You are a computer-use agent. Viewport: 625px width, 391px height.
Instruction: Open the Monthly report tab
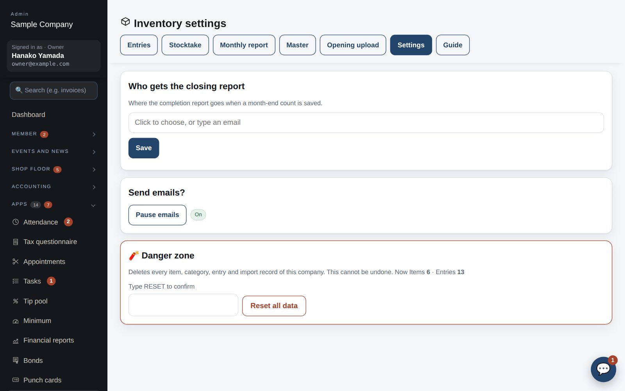click(244, 45)
